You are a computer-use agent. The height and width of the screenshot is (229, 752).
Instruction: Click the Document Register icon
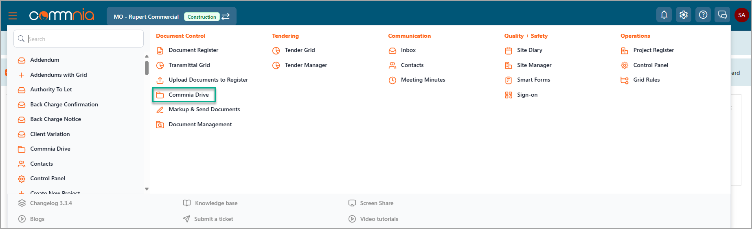coord(160,50)
